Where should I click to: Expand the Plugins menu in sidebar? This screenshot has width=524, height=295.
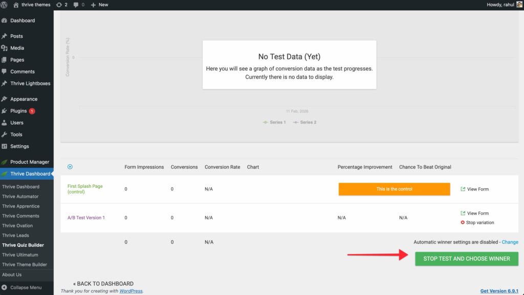[x=18, y=111]
